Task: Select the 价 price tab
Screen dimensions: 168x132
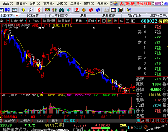Action: coord(153,120)
